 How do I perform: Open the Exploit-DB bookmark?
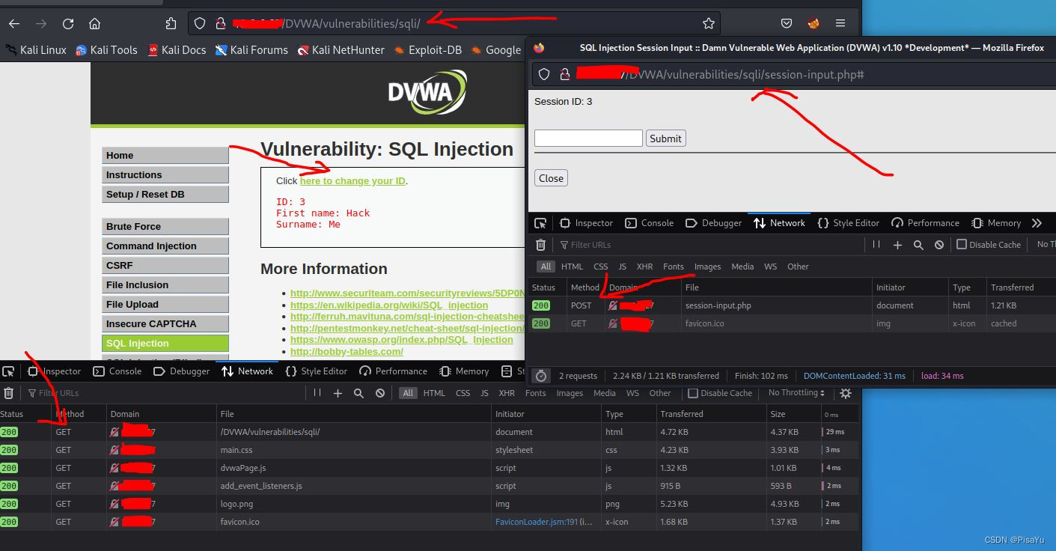pos(428,50)
